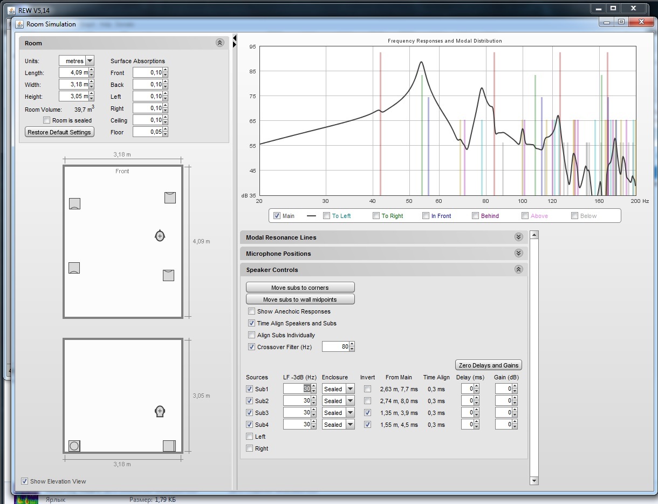Select the subwoofer icon at front-right of room

[x=170, y=197]
